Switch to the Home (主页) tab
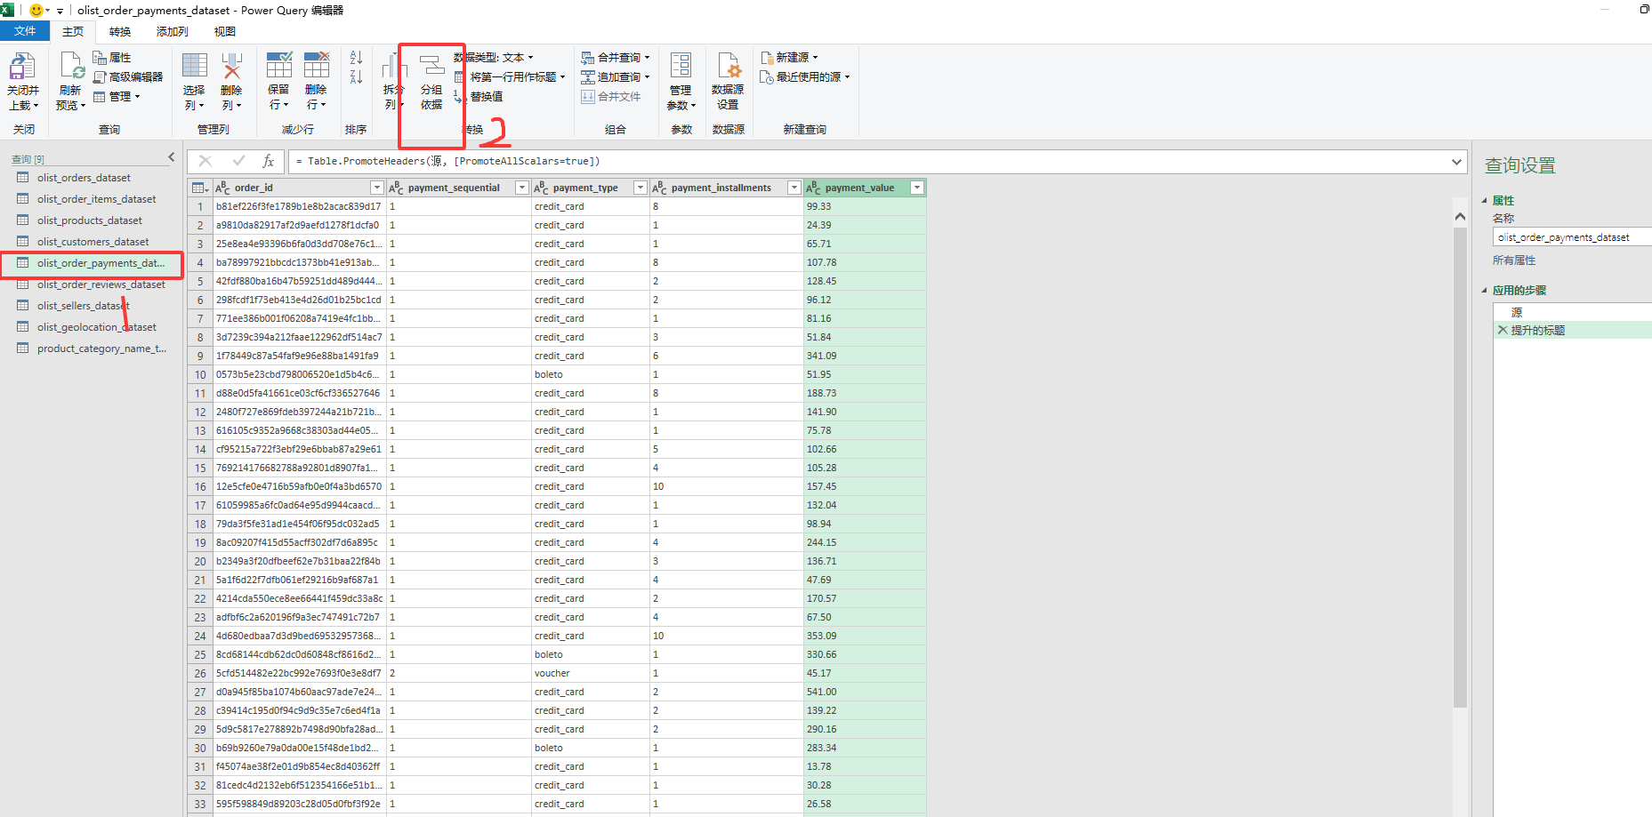The width and height of the screenshot is (1652, 817). tap(73, 31)
